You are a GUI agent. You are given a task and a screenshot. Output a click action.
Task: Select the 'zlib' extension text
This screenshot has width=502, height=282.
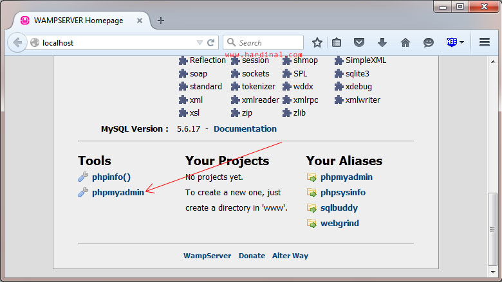pyautogui.click(x=299, y=113)
